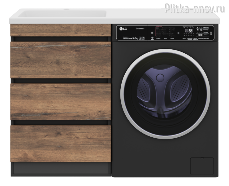Click the washing machine door window

click(164, 93)
